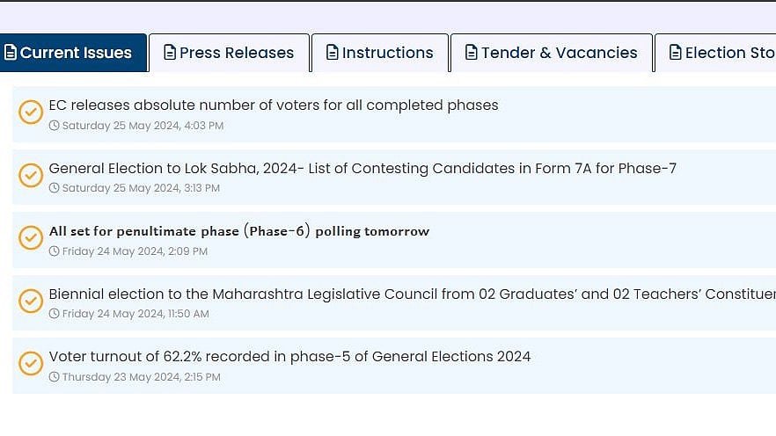776x436 pixels.
Task: Open Voter turnout of 62.2% phase-5 link
Action: (289, 356)
